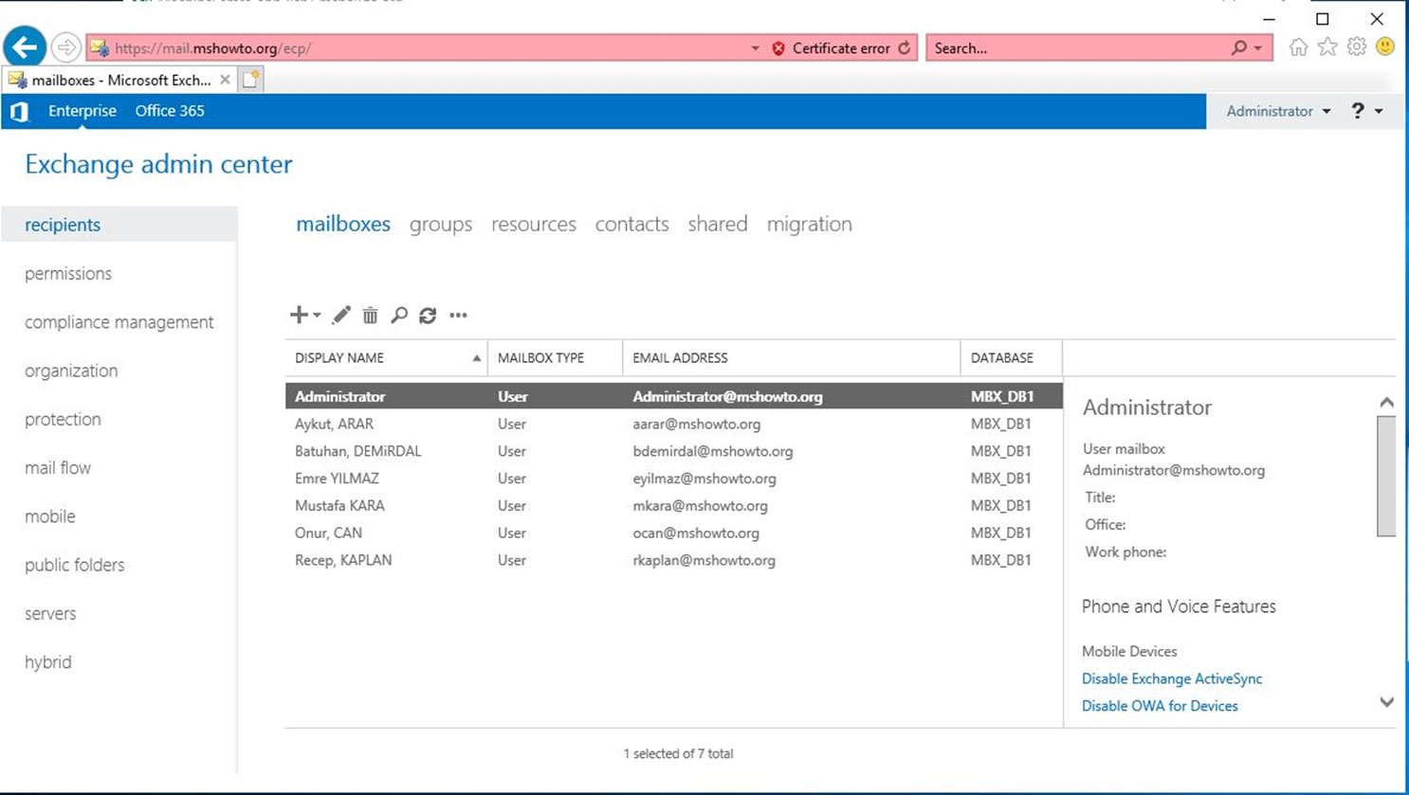The height and width of the screenshot is (795, 1409).
Task: Expand the address bar URL dropdown arrow
Action: click(x=755, y=48)
